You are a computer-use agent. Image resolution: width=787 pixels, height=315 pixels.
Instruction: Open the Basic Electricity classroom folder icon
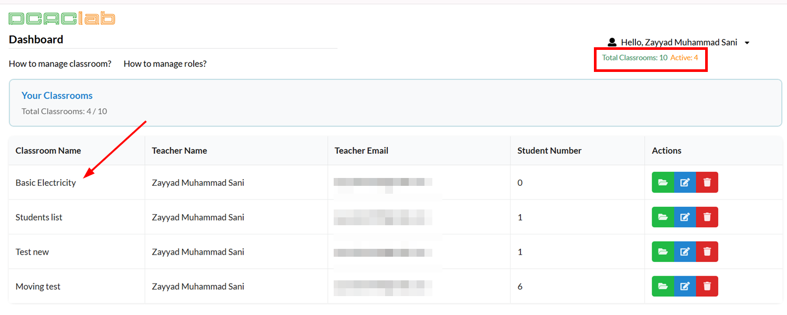663,182
